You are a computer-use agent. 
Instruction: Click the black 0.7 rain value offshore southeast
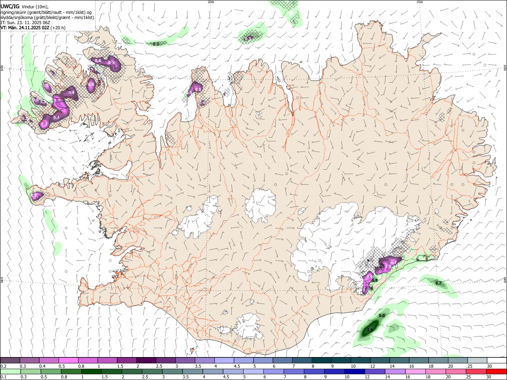[x=438, y=283]
